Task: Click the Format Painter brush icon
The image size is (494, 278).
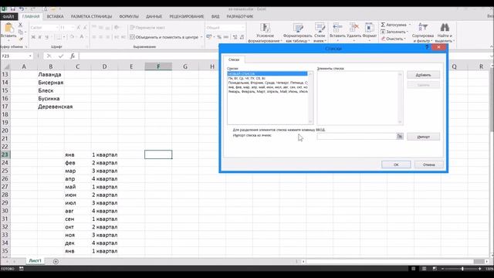Action: [21, 39]
